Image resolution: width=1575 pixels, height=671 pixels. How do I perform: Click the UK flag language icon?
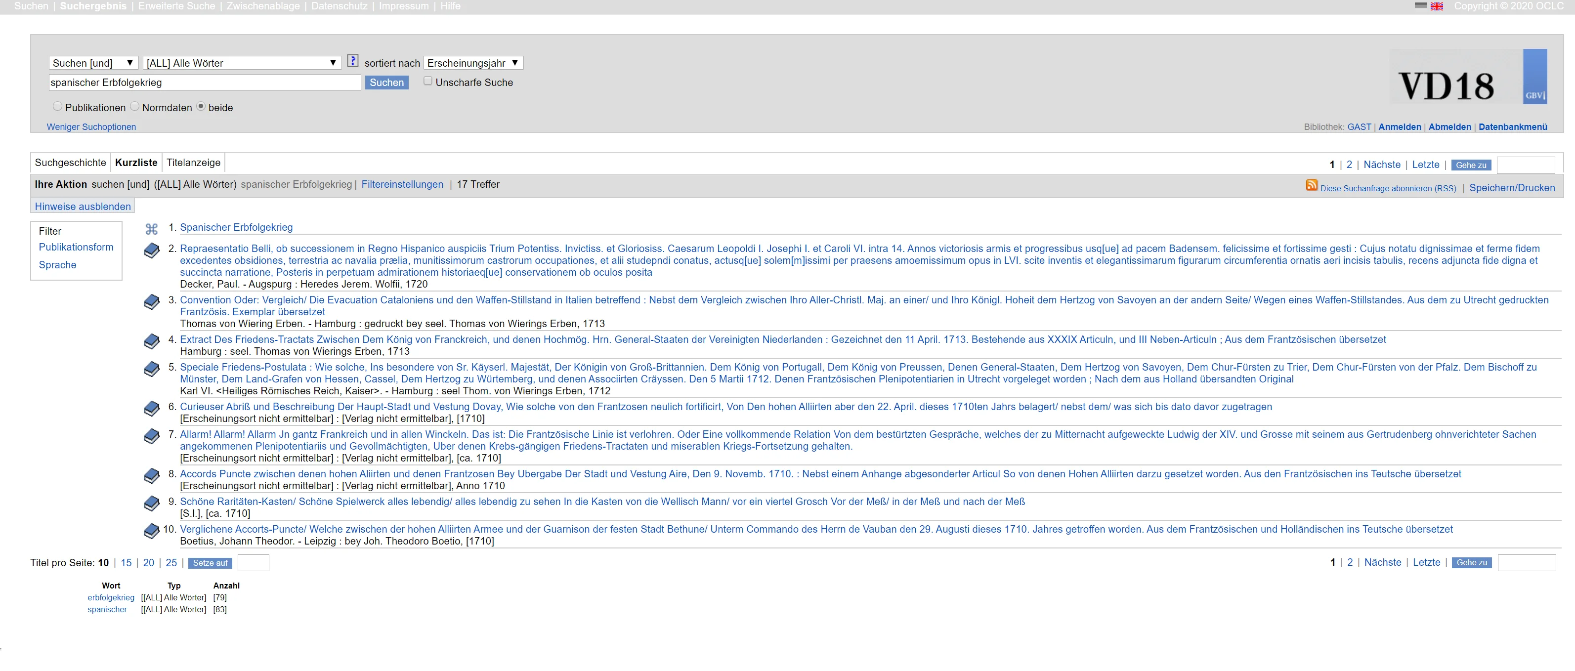tap(1436, 6)
